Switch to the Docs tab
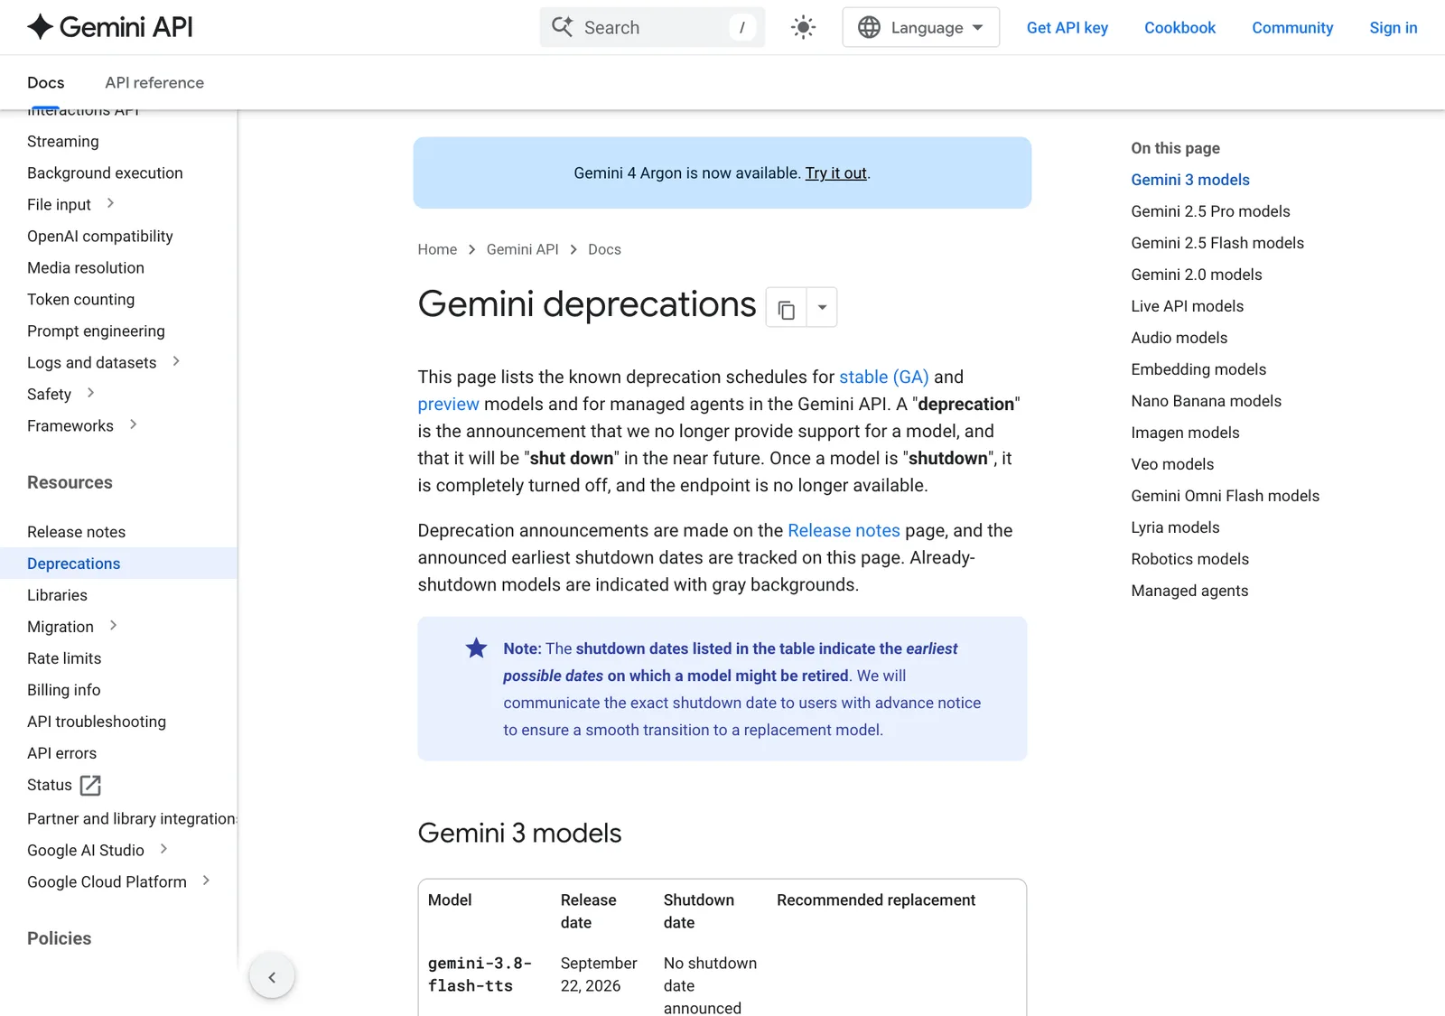Image resolution: width=1445 pixels, height=1016 pixels. point(45,82)
